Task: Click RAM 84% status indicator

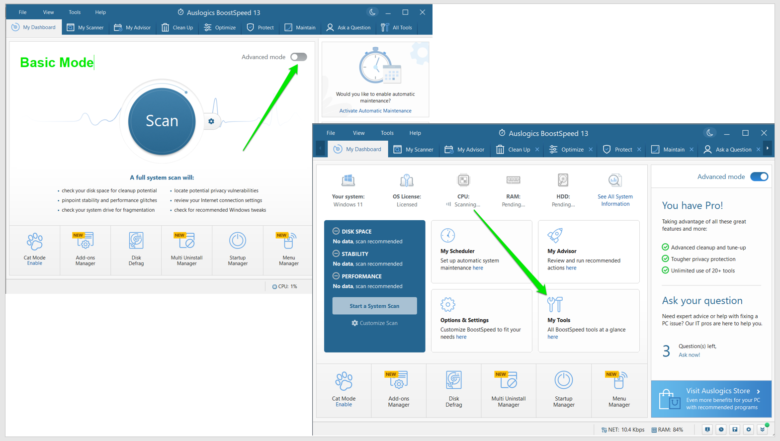Action: 667,430
